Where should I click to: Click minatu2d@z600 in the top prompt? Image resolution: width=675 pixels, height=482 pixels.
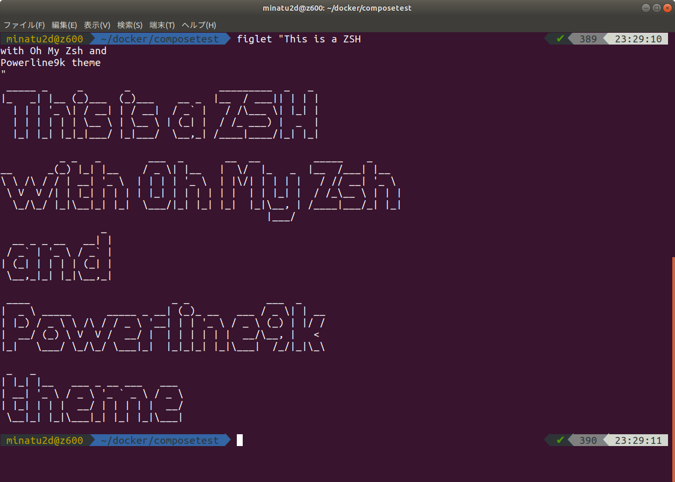(x=45, y=39)
